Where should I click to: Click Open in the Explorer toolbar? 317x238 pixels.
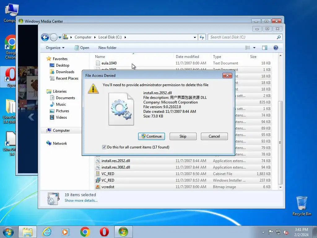[82, 48]
